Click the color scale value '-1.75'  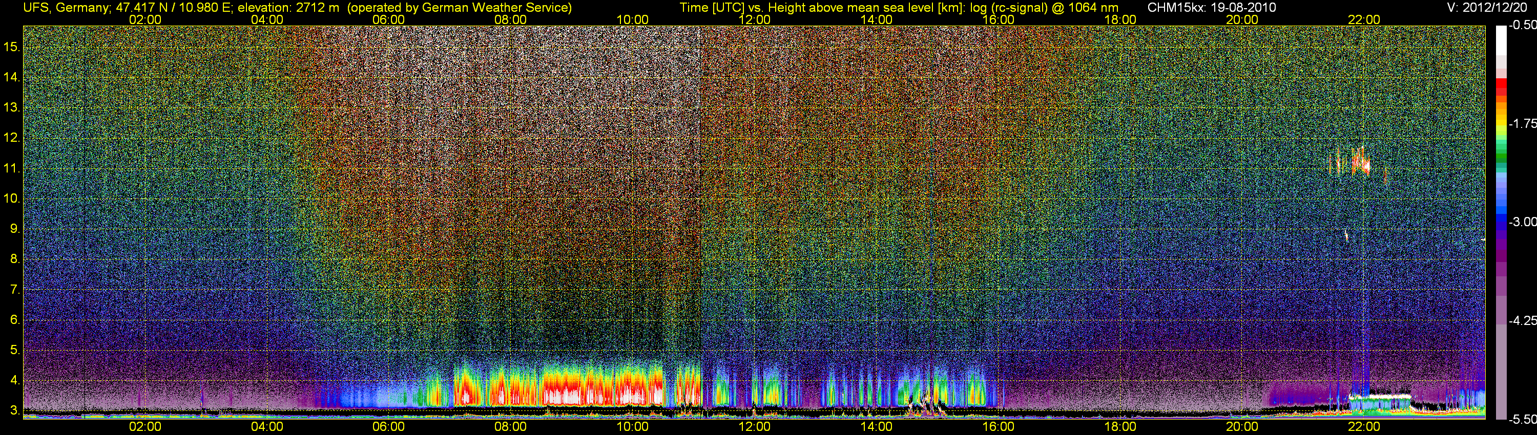coord(1522,123)
